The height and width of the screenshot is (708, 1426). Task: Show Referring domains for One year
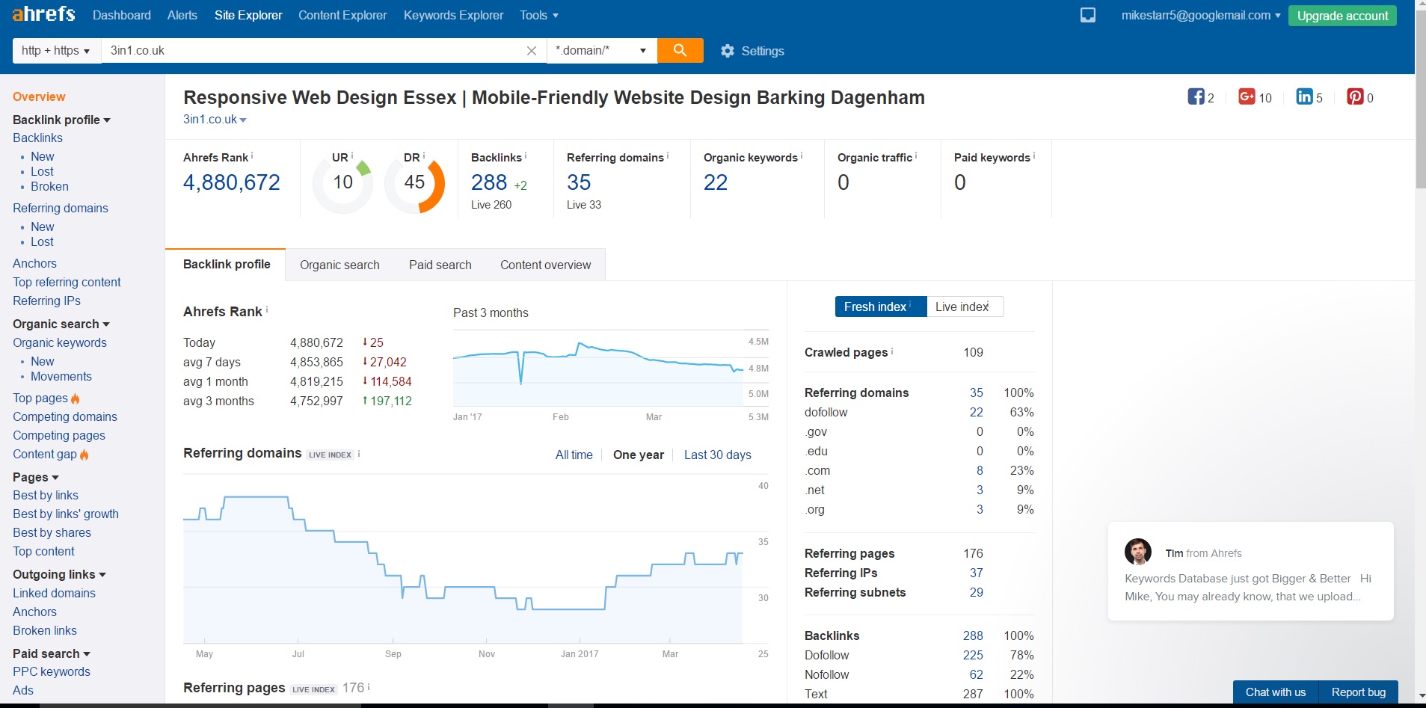click(x=638, y=455)
